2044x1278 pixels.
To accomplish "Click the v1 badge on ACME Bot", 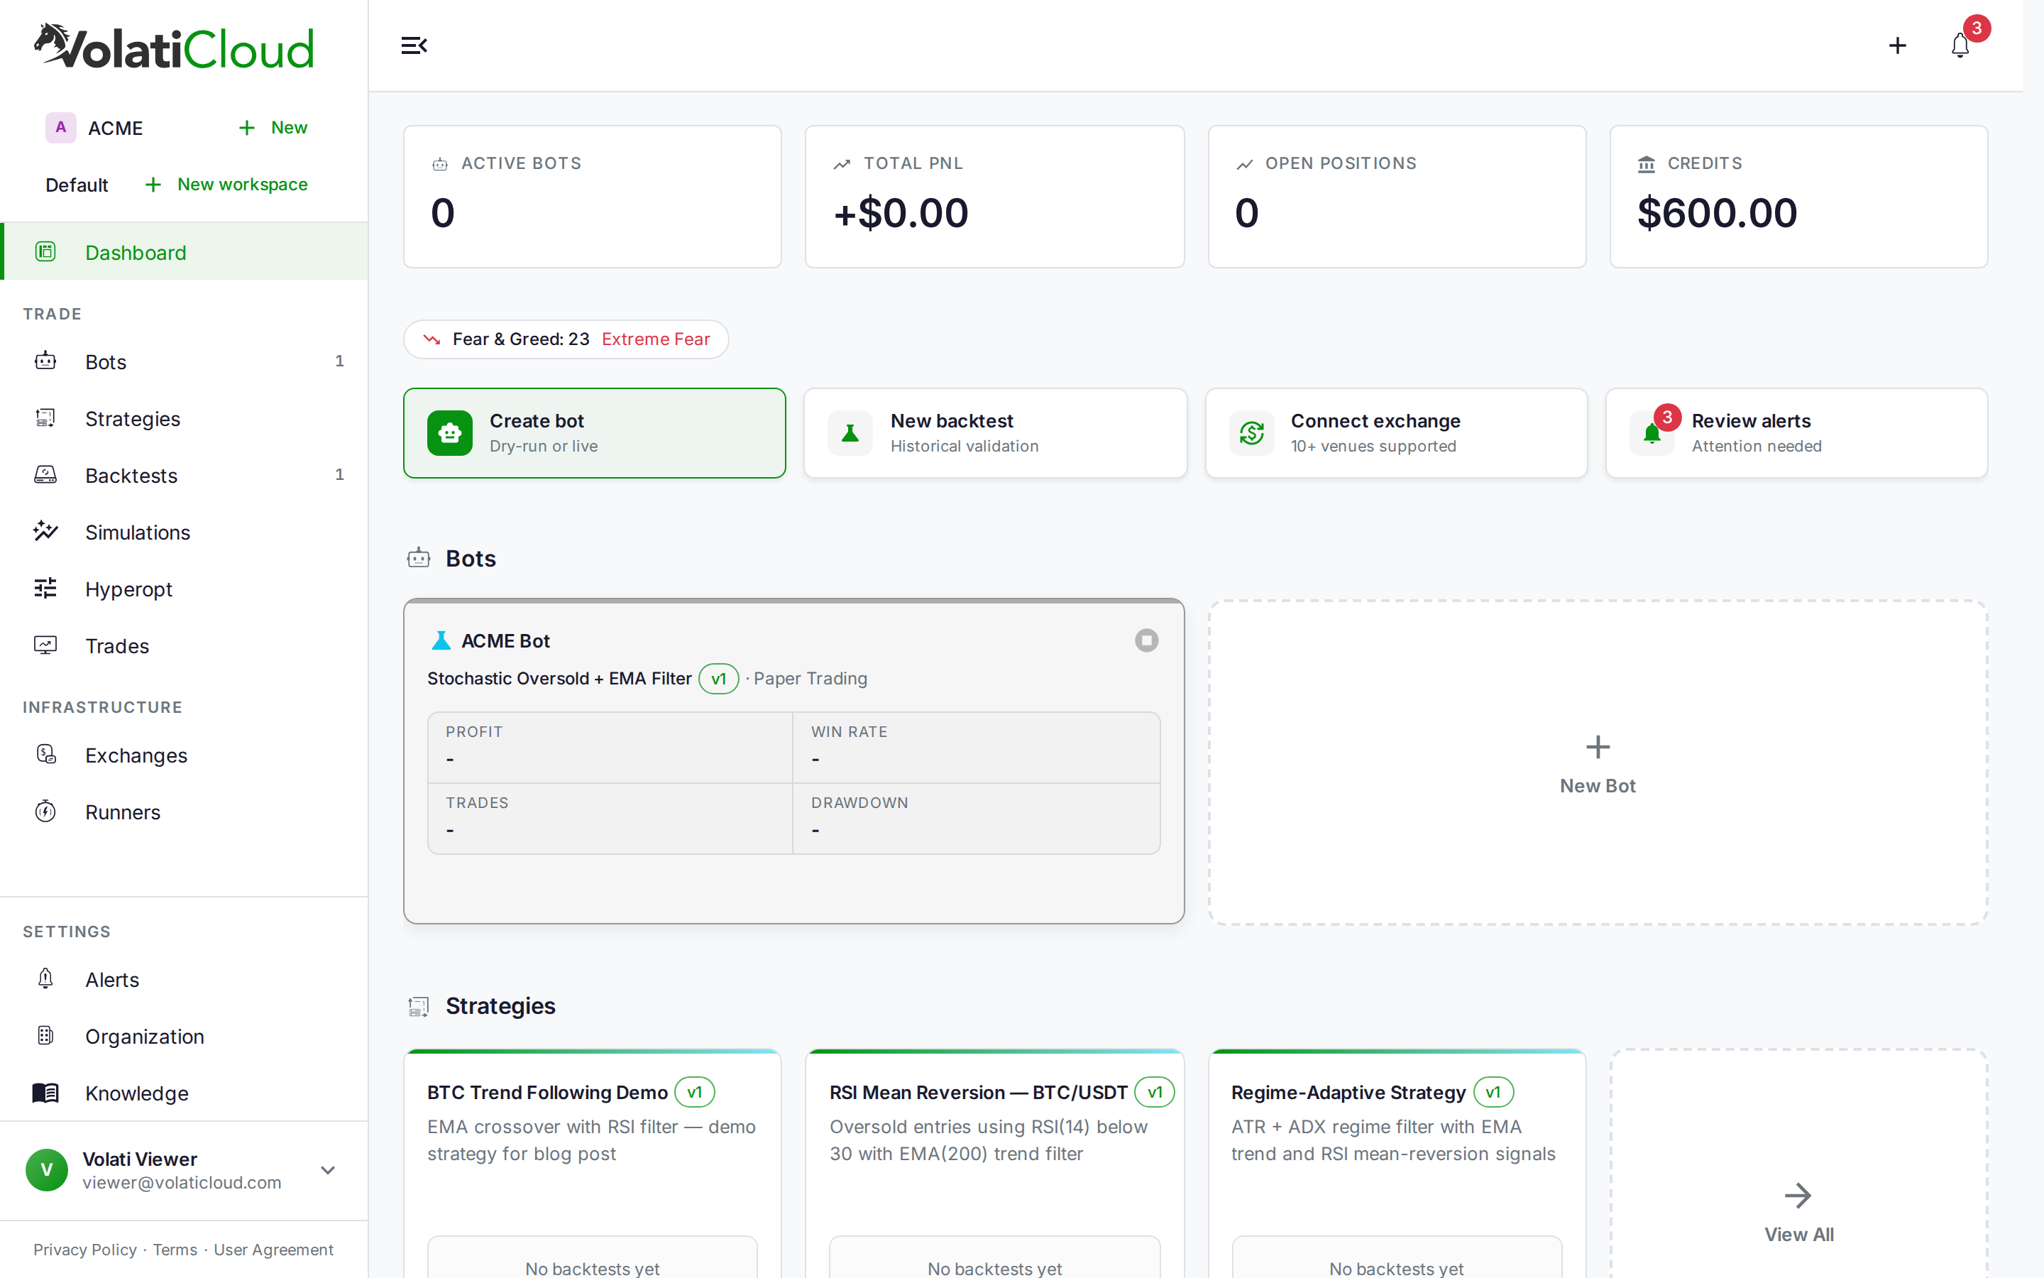I will coord(718,678).
